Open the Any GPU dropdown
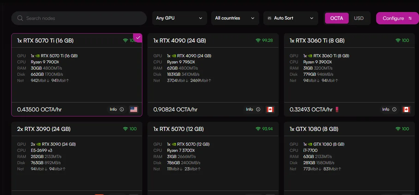 coord(179,18)
